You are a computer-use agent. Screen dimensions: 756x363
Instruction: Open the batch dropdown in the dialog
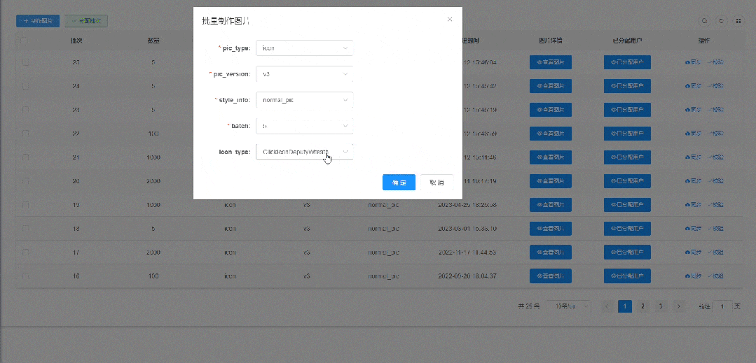click(305, 126)
